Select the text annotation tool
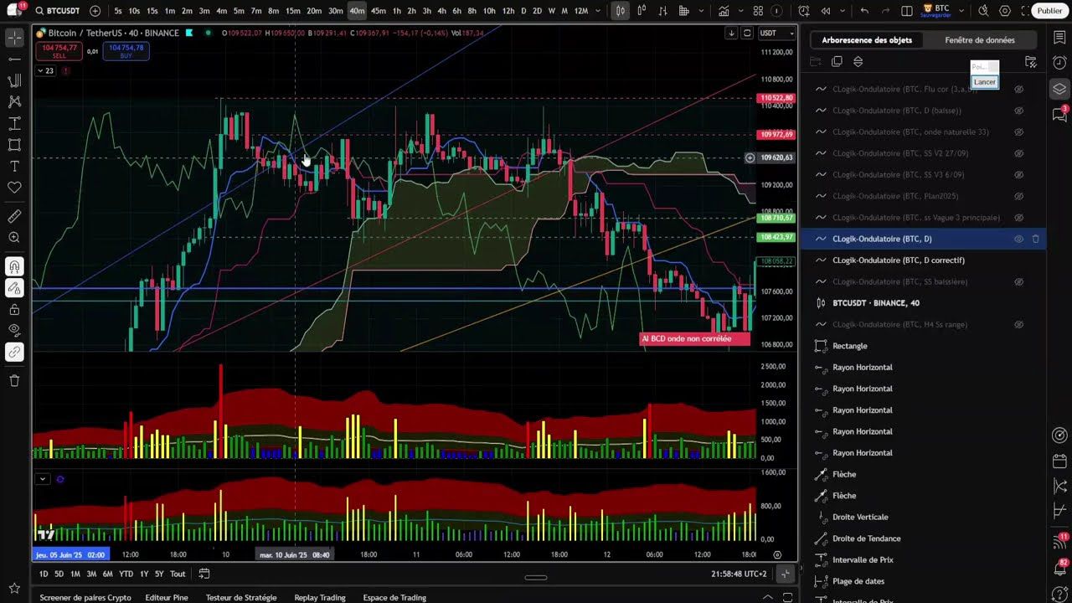Image resolution: width=1072 pixels, height=603 pixels. 14,166
